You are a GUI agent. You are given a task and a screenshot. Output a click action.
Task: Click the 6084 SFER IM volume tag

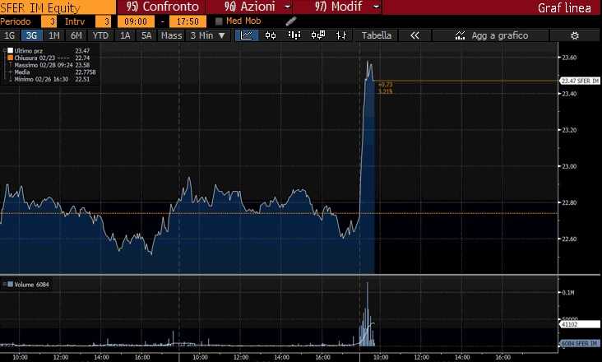pyautogui.click(x=579, y=343)
